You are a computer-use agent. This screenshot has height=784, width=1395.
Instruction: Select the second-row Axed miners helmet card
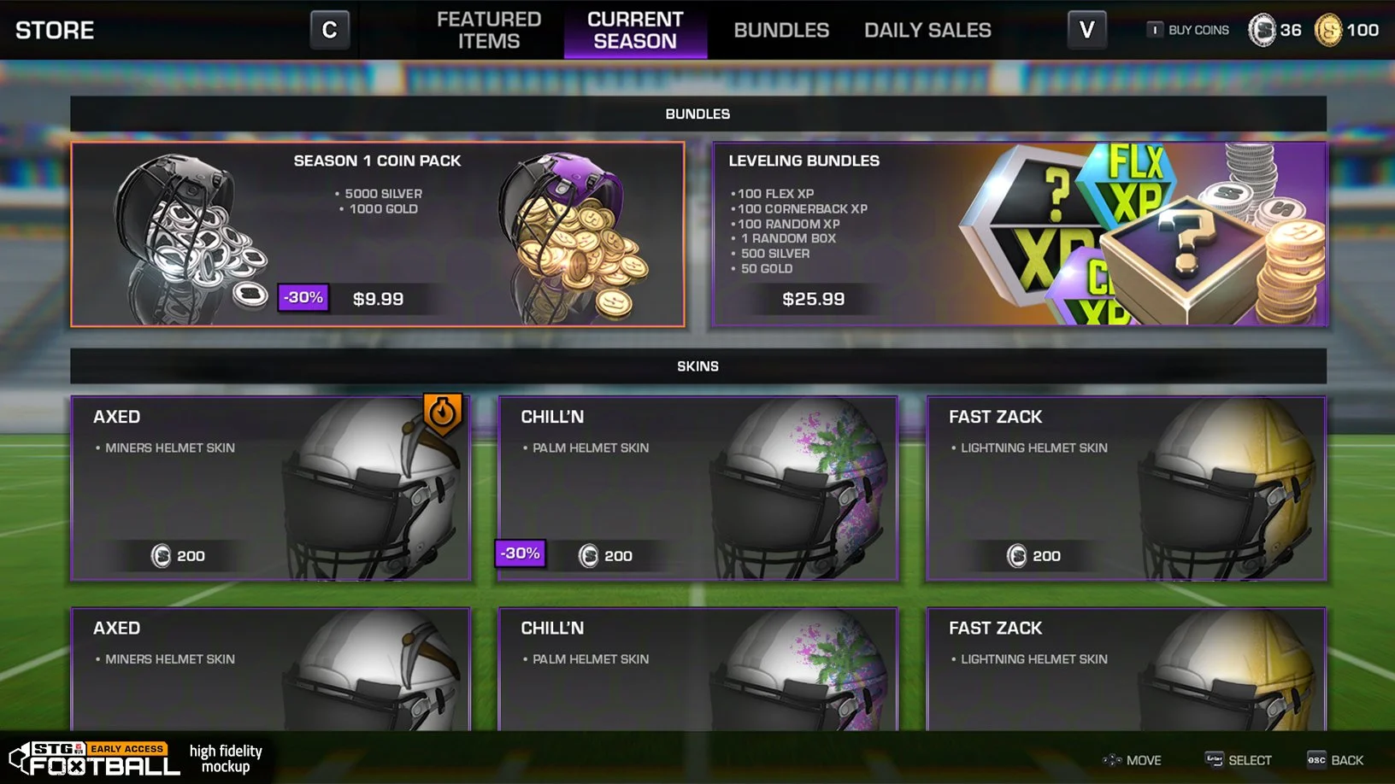pos(270,669)
